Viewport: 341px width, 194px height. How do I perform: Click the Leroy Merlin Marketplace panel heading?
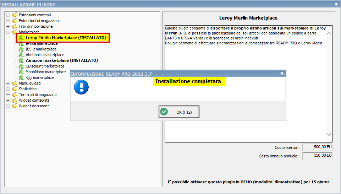[248, 18]
